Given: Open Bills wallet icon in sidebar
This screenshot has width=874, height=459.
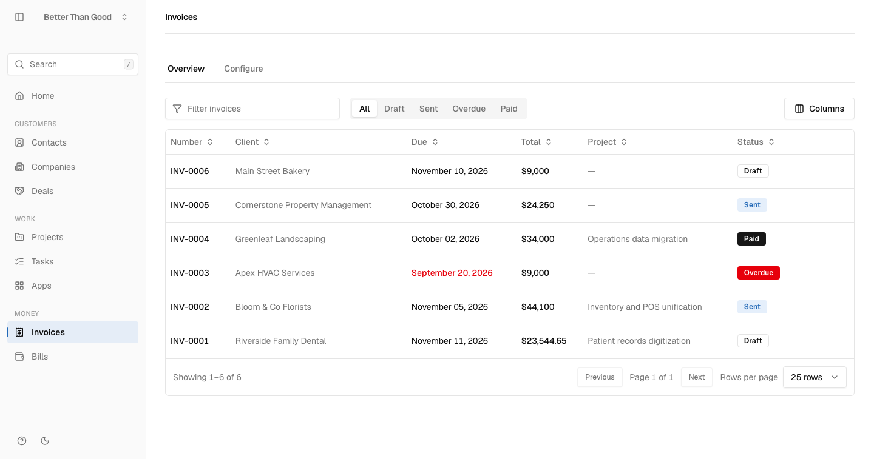Looking at the screenshot, I should (19, 357).
